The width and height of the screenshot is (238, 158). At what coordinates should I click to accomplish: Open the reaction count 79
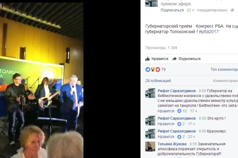(164, 69)
